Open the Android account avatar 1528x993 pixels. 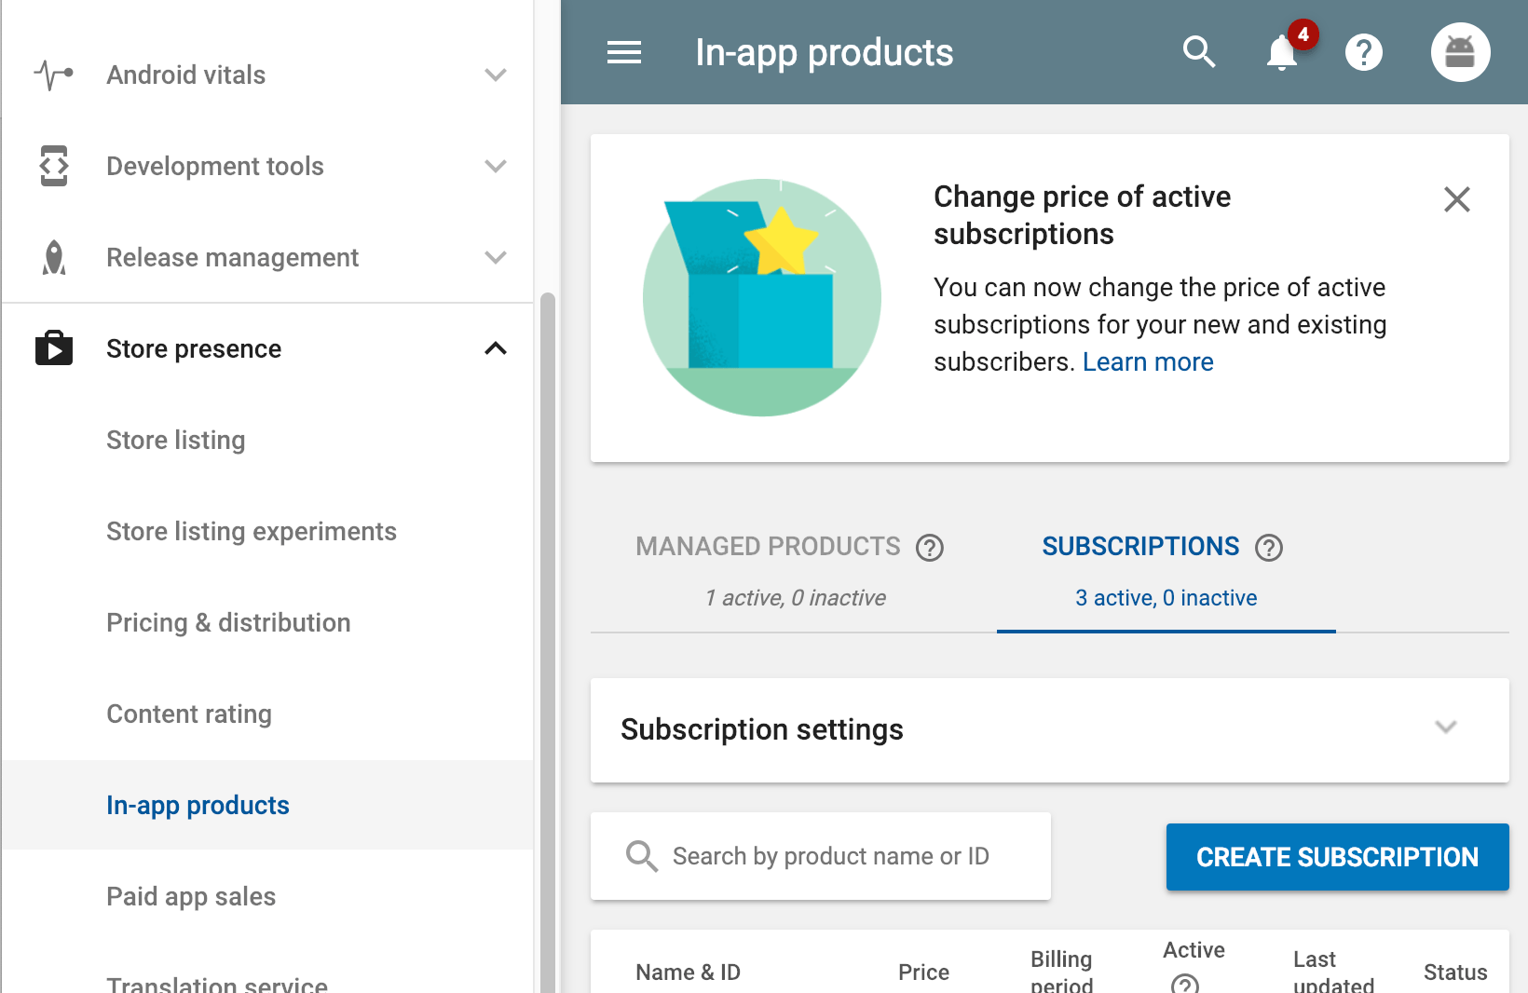tap(1460, 52)
